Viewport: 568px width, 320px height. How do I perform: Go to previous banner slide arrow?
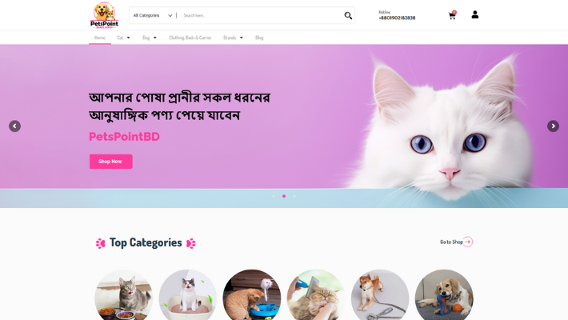pos(15,126)
